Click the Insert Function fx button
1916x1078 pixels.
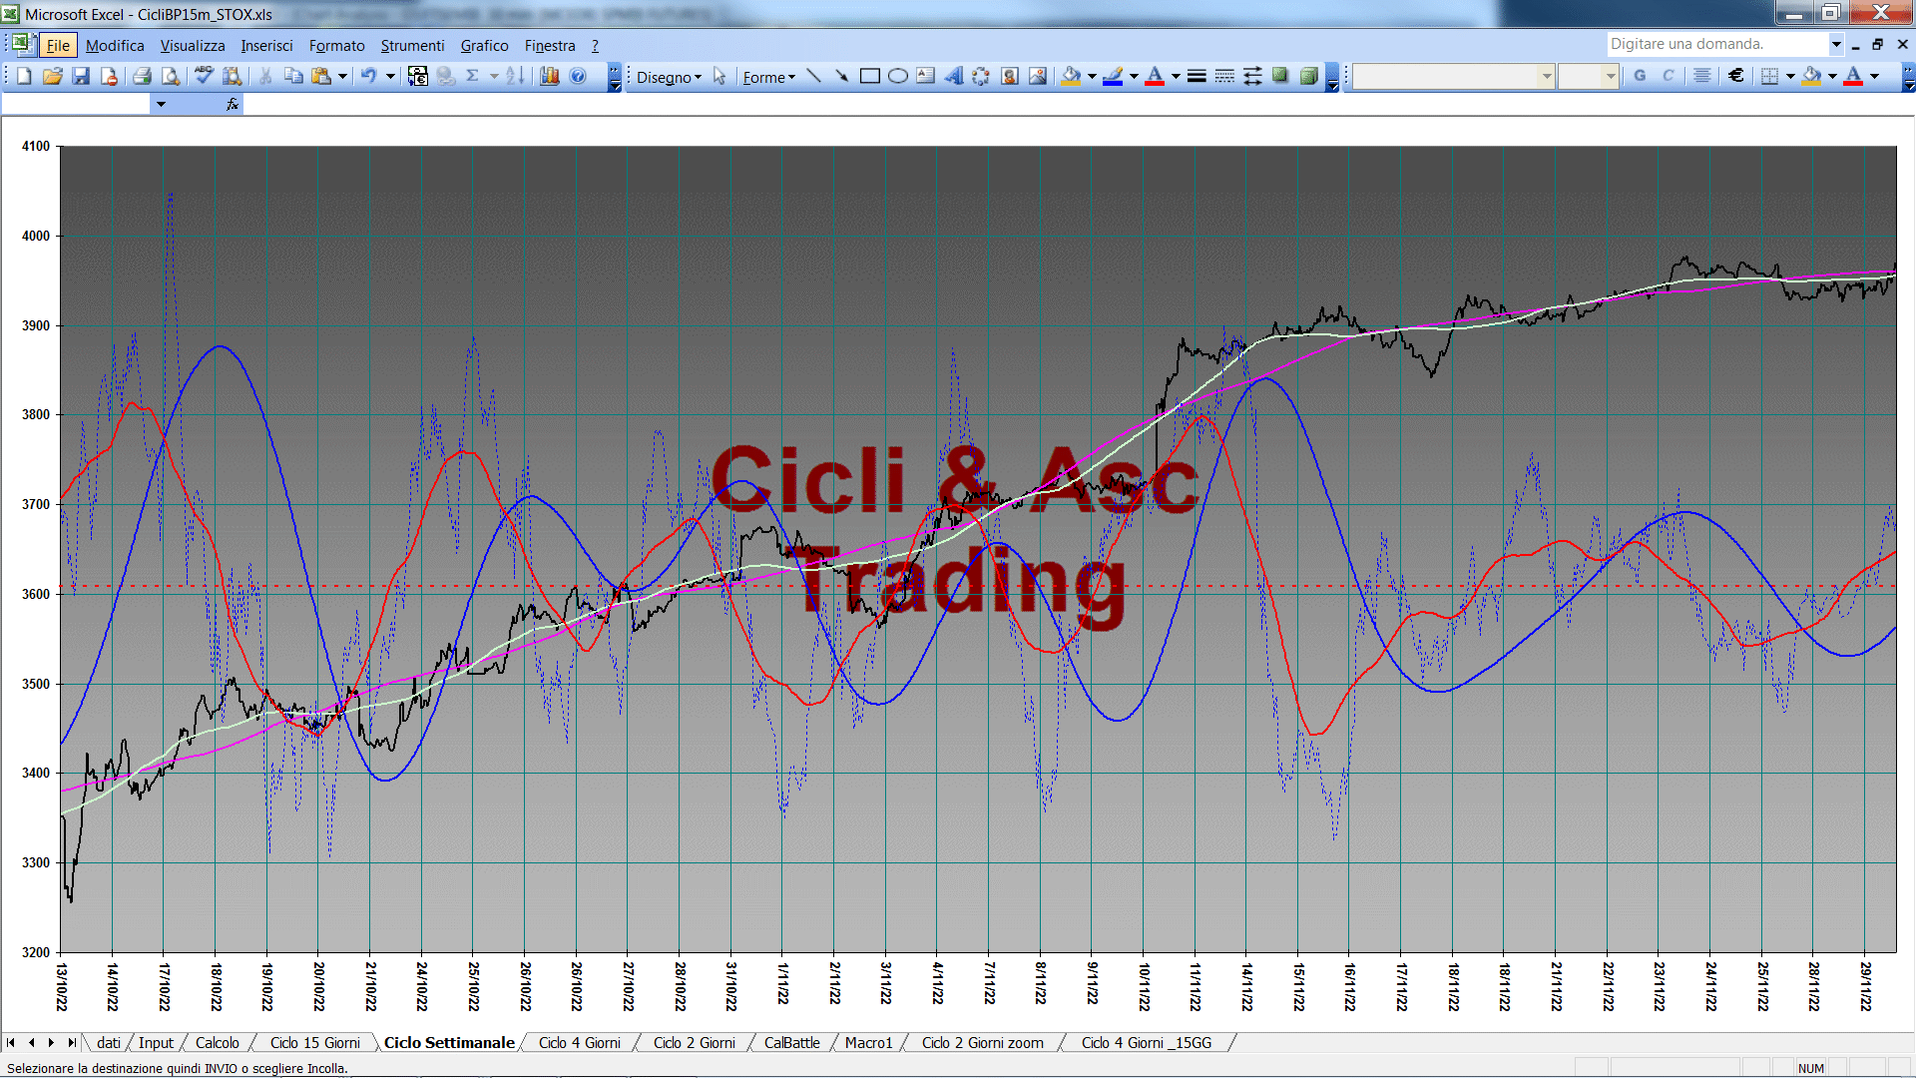tap(233, 104)
